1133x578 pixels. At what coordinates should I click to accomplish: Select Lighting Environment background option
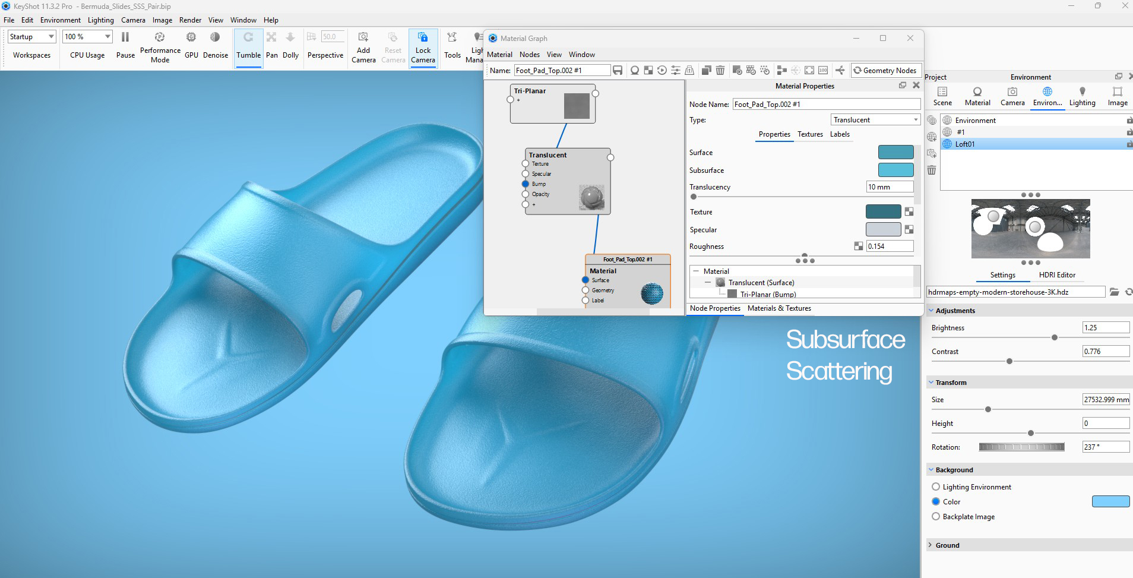click(x=936, y=487)
